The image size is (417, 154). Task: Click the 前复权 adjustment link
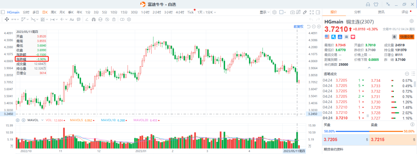click(298, 26)
